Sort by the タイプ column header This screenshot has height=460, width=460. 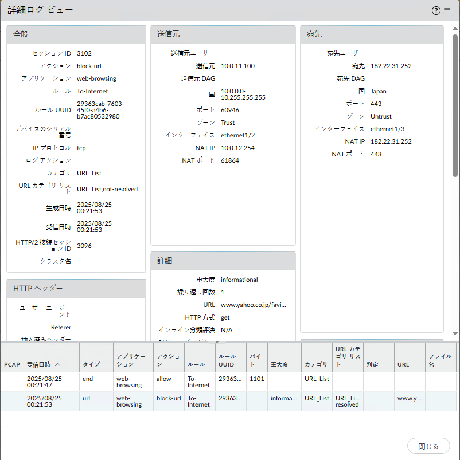pos(91,364)
